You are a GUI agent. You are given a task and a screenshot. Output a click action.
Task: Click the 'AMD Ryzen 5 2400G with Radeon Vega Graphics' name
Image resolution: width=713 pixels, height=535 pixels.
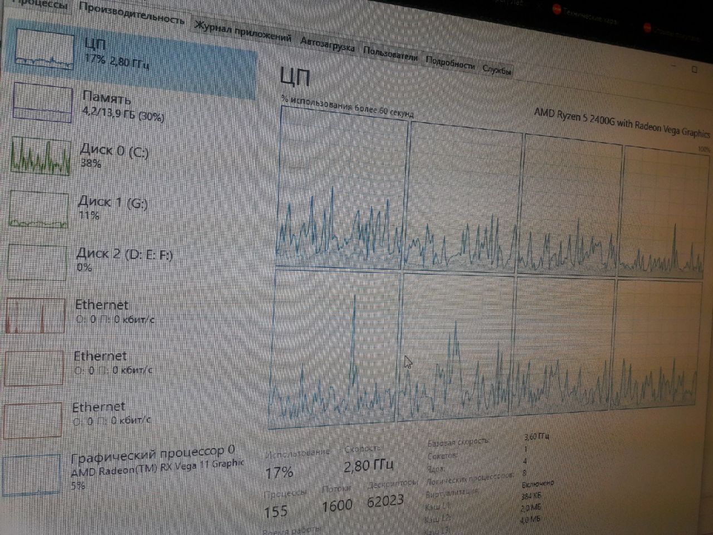click(622, 123)
